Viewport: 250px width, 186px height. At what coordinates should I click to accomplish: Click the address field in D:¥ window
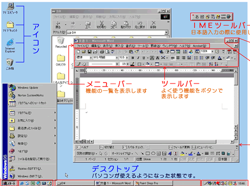117,32
